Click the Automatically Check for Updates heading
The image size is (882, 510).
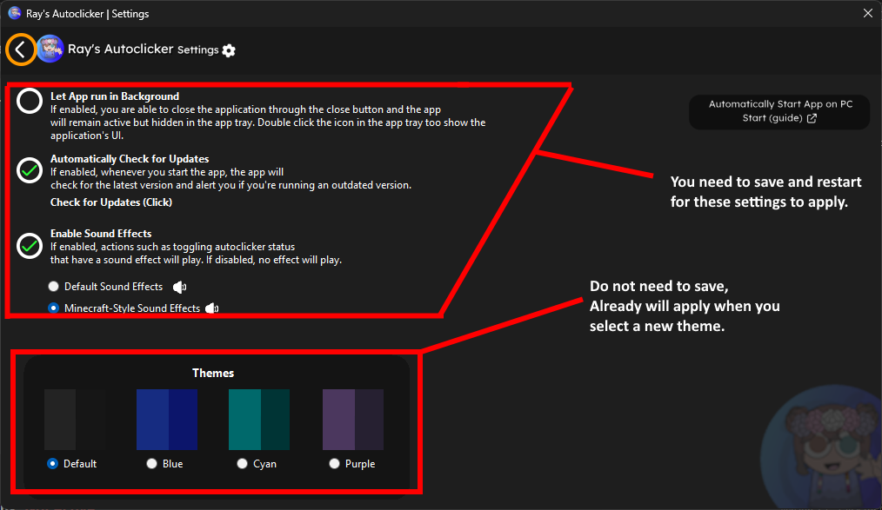(130, 159)
